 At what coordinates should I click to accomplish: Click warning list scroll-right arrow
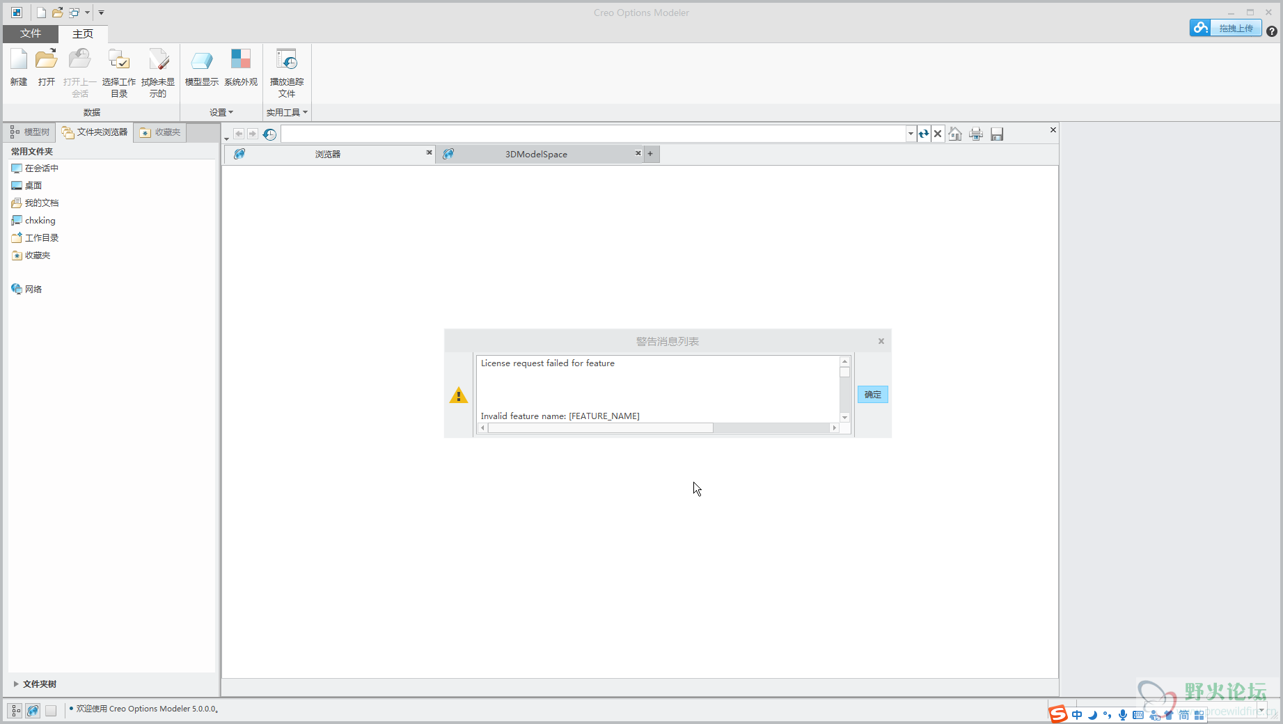[x=835, y=428]
